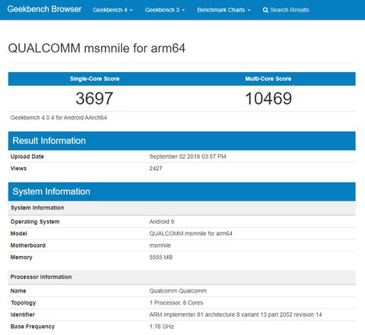Click the search magnifier icon
Screen dimensions: 365x335
pyautogui.click(x=265, y=10)
